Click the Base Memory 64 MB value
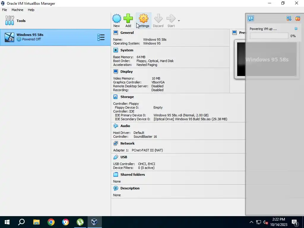Viewport: 304px width, 228px height. click(x=141, y=57)
